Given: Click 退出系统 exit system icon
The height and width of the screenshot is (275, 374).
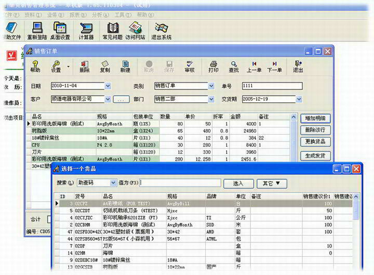Looking at the screenshot, I should coord(161,31).
